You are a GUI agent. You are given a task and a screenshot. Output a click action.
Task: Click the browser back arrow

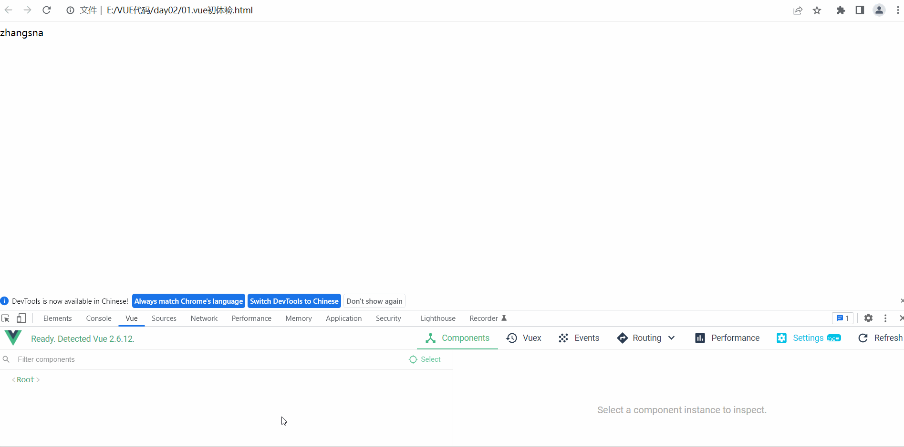tap(9, 10)
